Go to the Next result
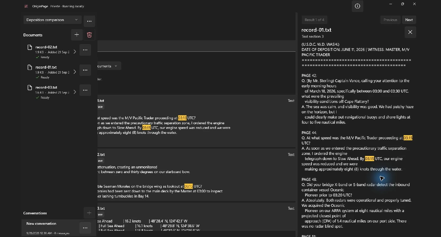The width and height of the screenshot is (441, 237). pyautogui.click(x=409, y=20)
